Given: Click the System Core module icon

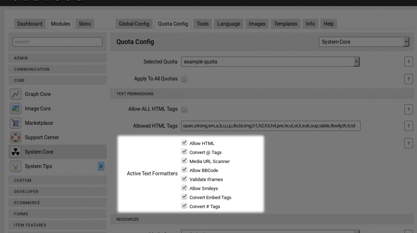Looking at the screenshot, I should (16, 152).
